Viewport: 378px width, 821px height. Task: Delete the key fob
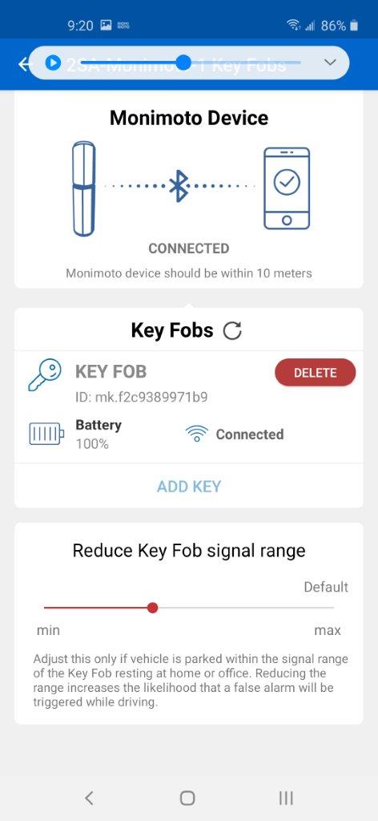(316, 373)
